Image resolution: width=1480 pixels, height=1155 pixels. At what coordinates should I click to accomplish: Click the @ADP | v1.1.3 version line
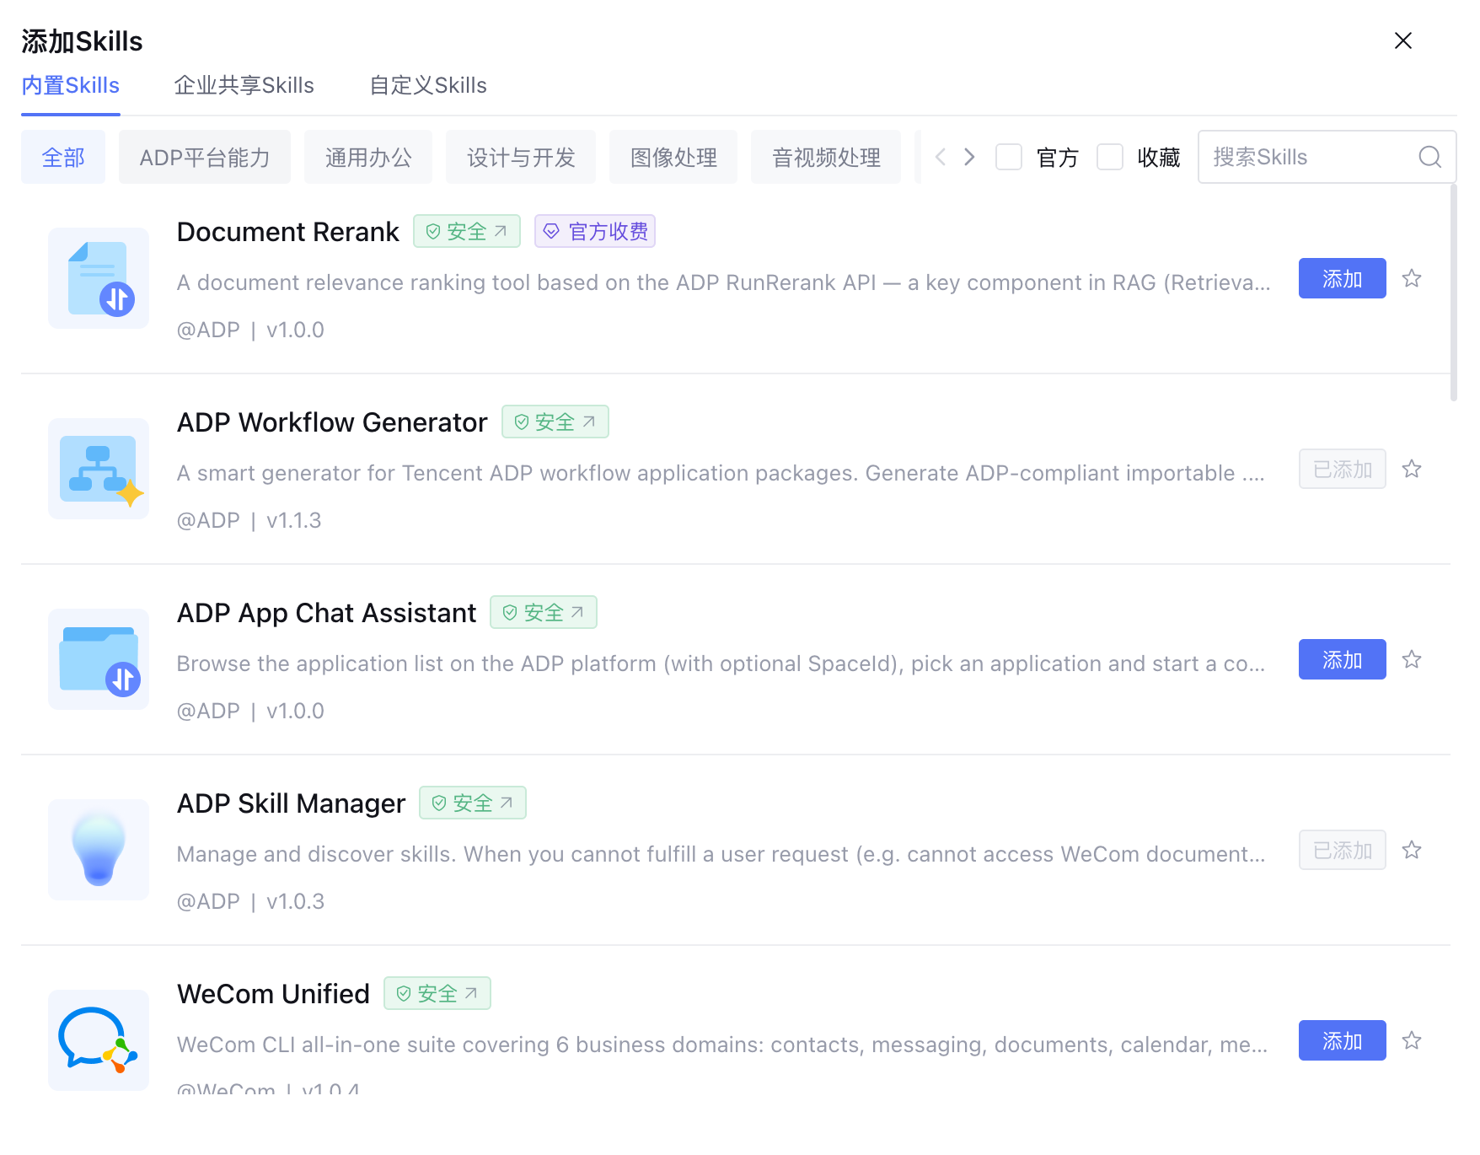point(249,520)
